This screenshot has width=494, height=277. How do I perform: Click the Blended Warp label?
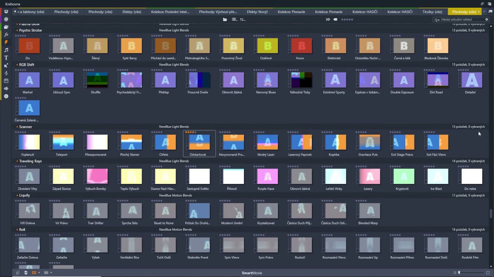click(368, 223)
